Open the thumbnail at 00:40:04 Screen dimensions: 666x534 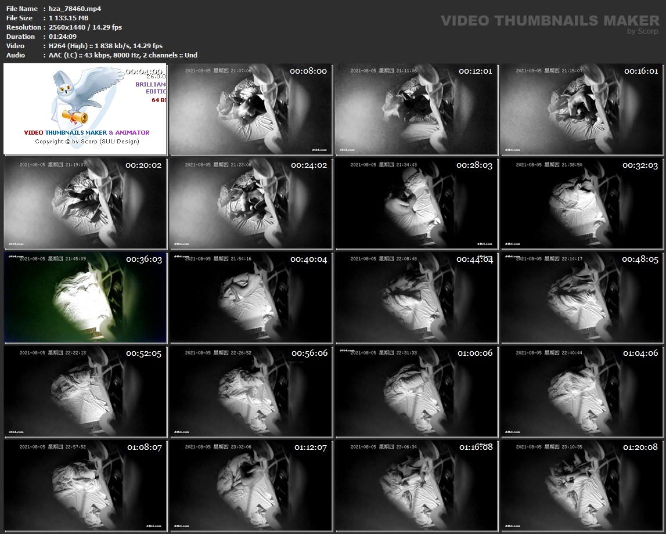tap(250, 297)
